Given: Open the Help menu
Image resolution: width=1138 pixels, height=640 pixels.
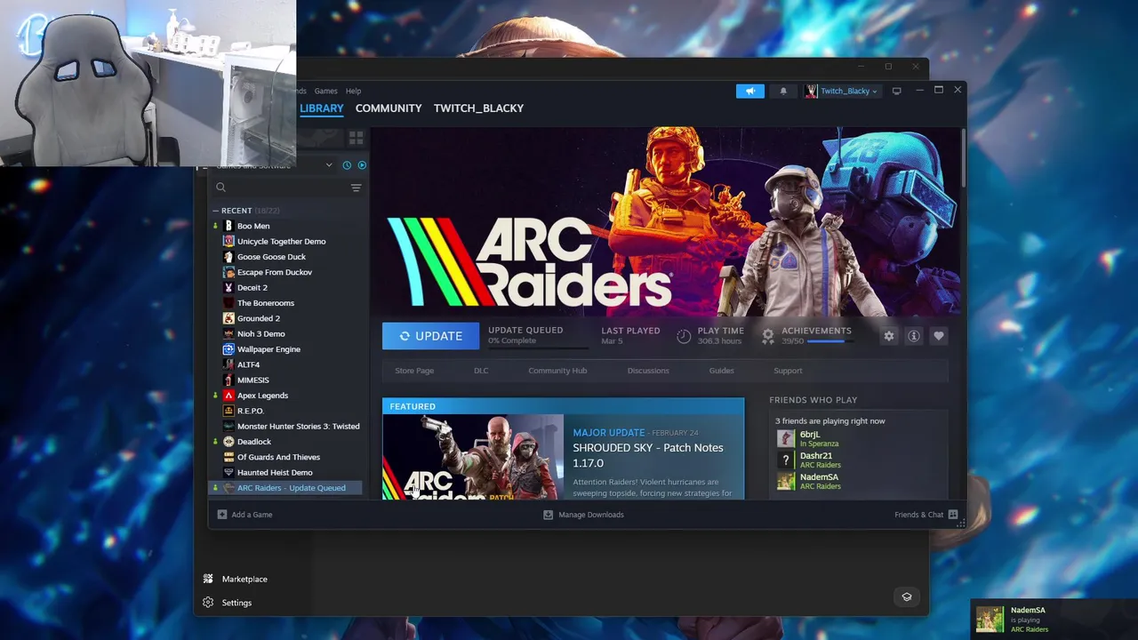Looking at the screenshot, I should (353, 91).
